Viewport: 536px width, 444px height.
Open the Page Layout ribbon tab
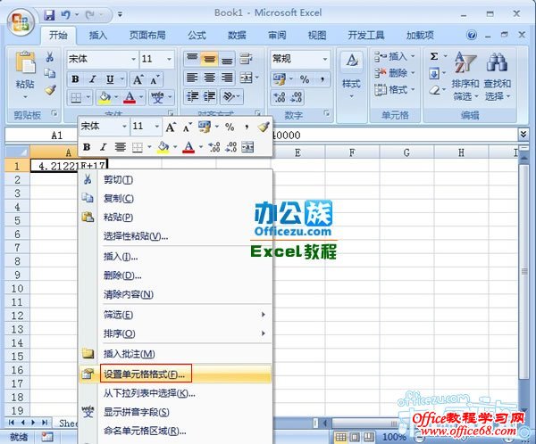(x=147, y=35)
